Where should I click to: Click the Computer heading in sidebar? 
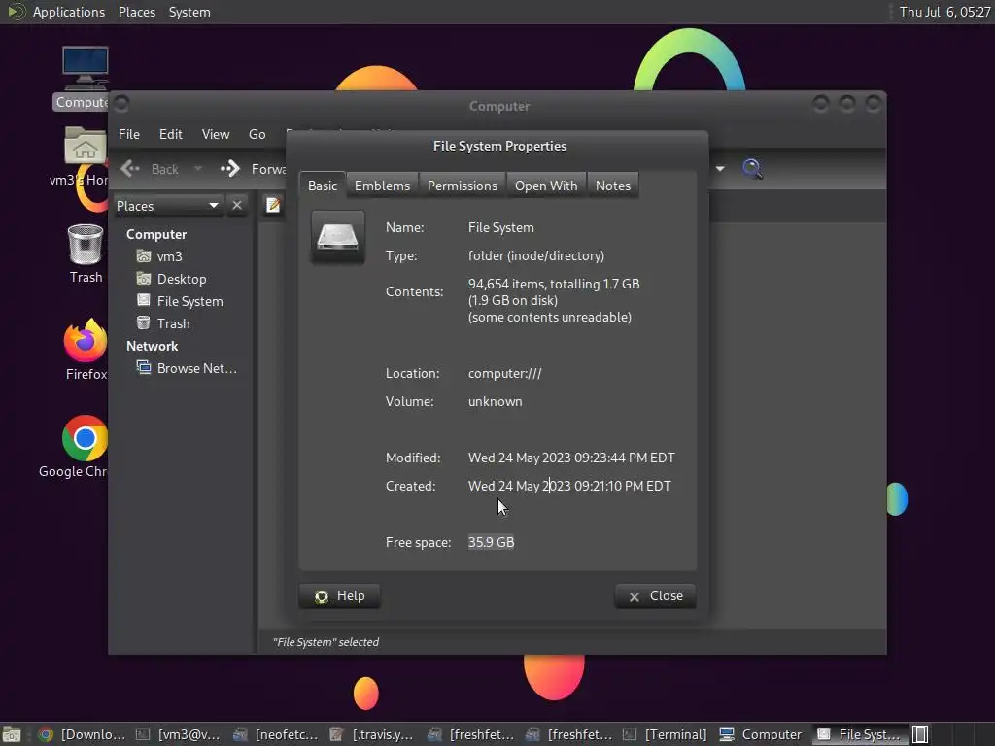click(x=156, y=234)
